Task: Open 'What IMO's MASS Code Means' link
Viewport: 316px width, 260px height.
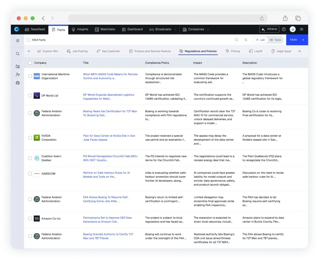Action: (110, 76)
